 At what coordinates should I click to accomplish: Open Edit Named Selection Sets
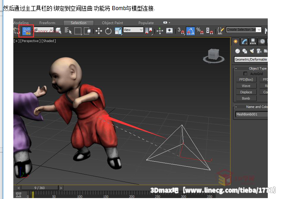point(220,31)
